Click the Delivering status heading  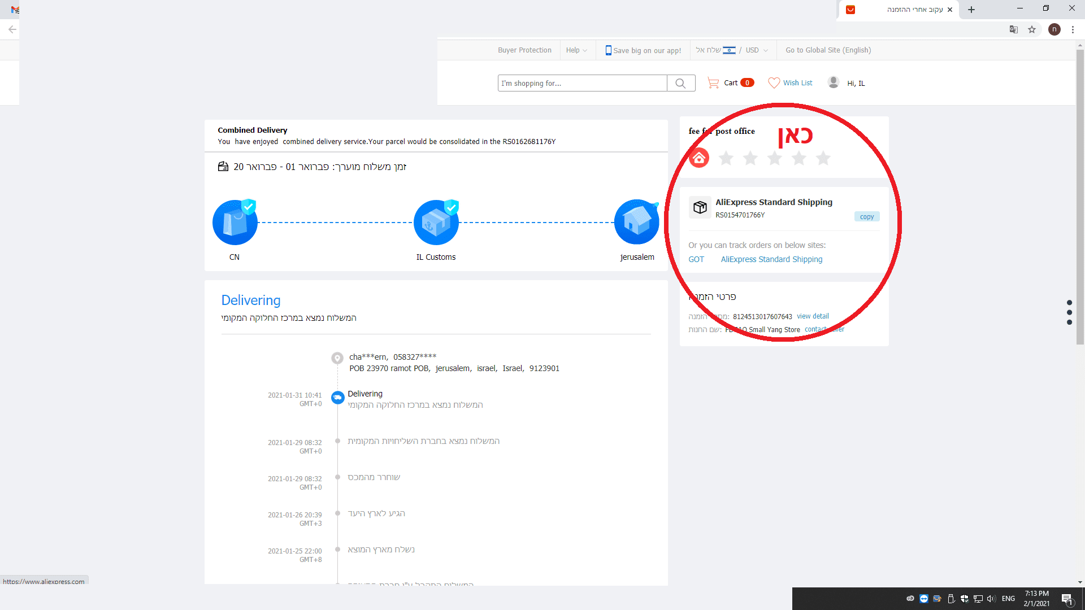click(251, 300)
